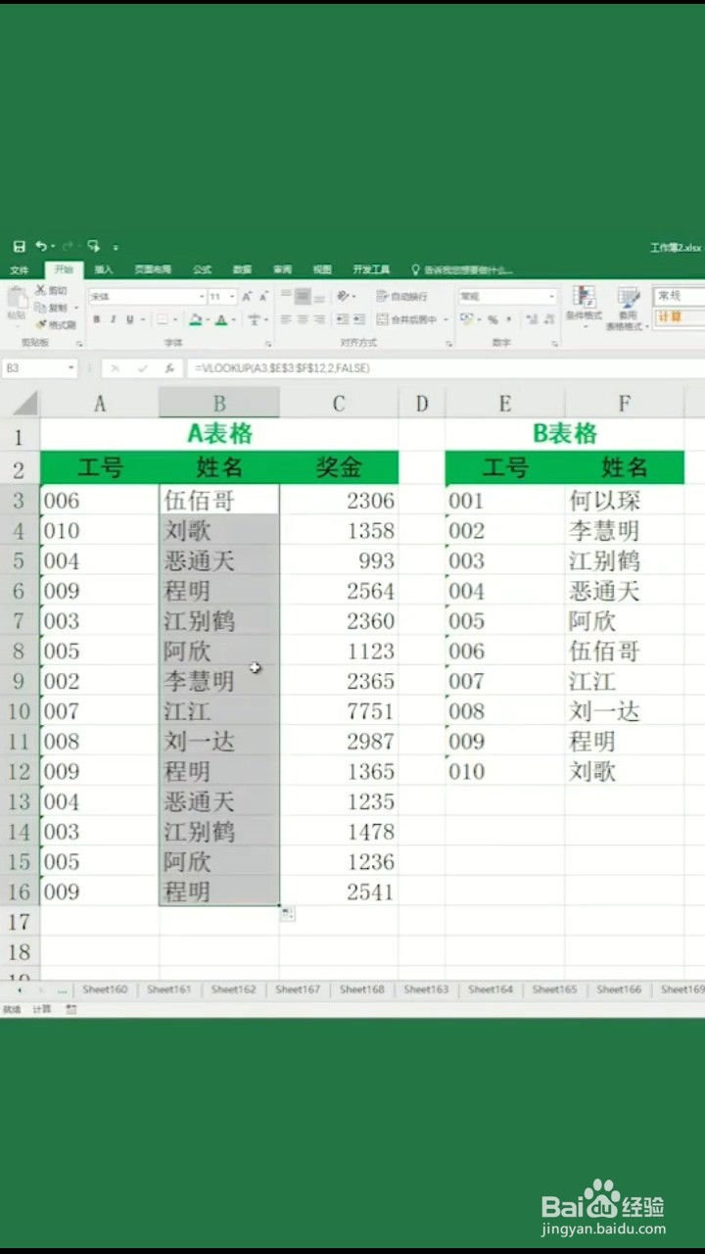The image size is (705, 1254).
Task: Toggle Italic formatting button
Action: click(113, 319)
